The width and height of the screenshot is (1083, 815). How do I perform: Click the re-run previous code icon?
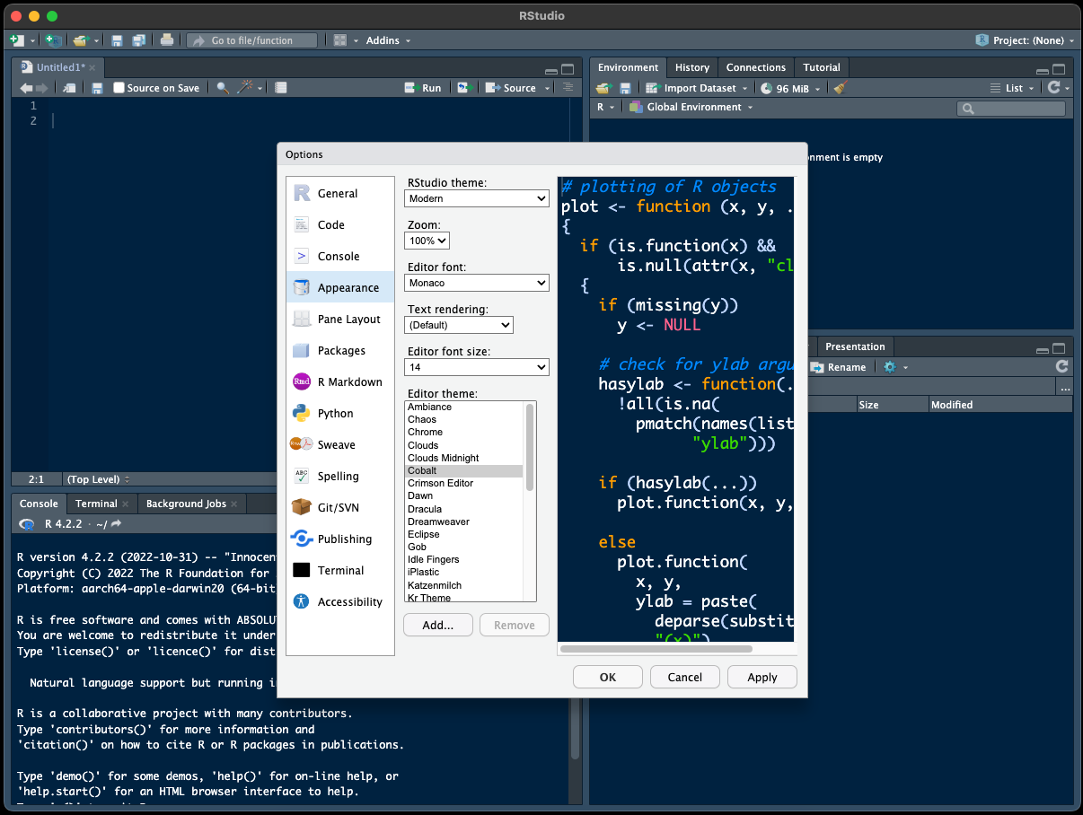(464, 88)
